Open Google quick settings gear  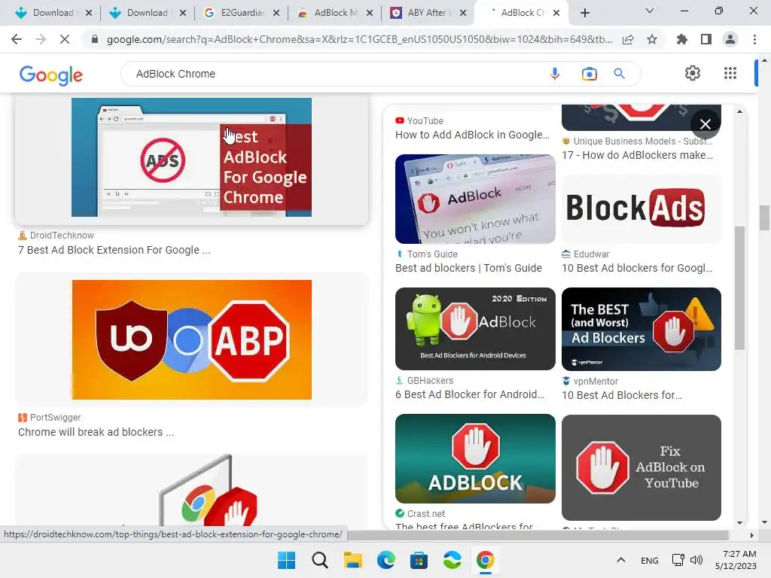pyautogui.click(x=693, y=73)
